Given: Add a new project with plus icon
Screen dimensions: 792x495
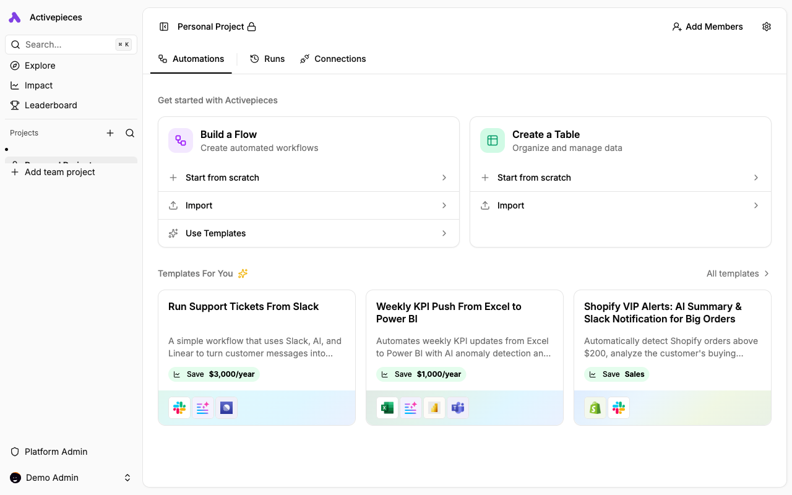Looking at the screenshot, I should (x=110, y=133).
